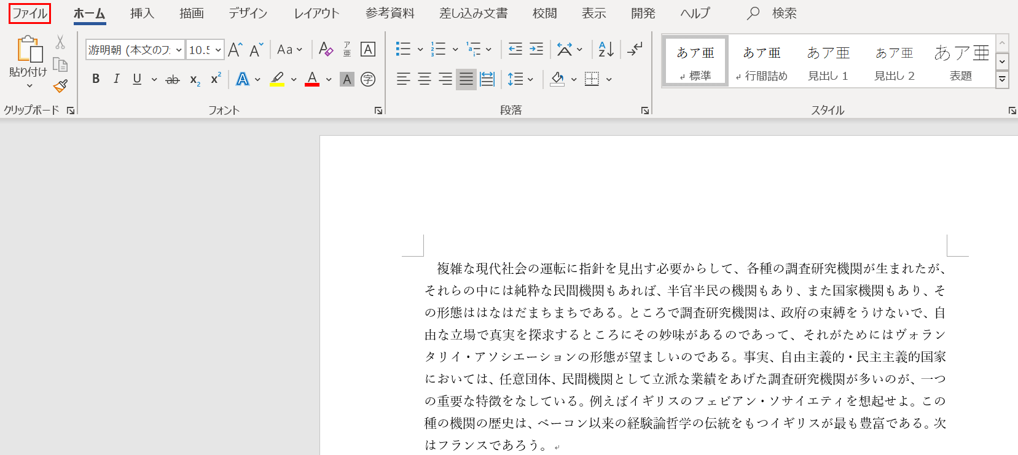Toggle show/hide paragraph marks

[x=635, y=50]
